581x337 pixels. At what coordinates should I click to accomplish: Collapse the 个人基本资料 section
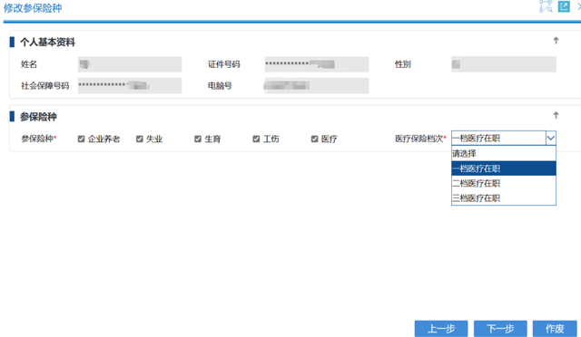[556, 41]
